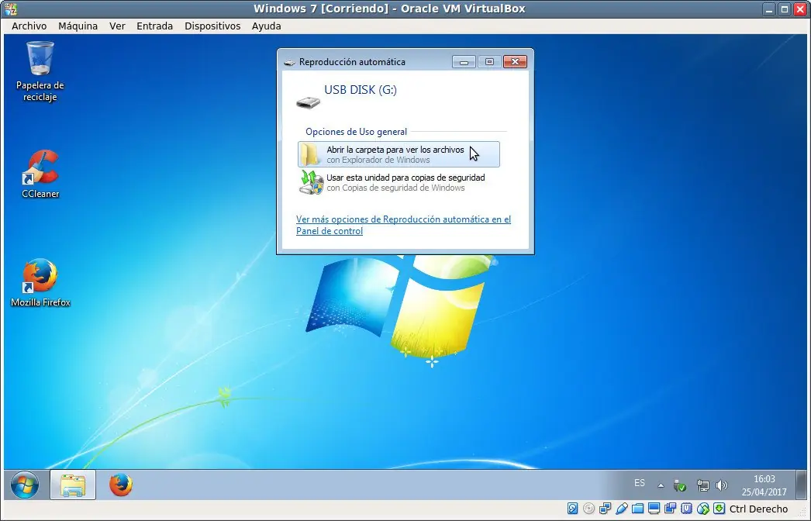Image resolution: width=811 pixels, height=521 pixels.
Task: Open the network tray icon
Action: (702, 485)
